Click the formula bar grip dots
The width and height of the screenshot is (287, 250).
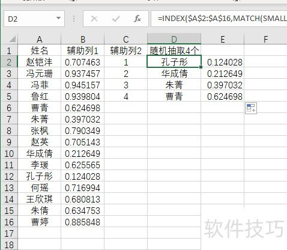tap(74, 19)
